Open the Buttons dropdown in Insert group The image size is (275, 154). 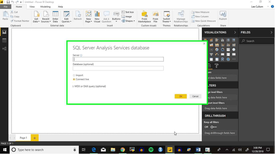pyautogui.click(x=116, y=17)
